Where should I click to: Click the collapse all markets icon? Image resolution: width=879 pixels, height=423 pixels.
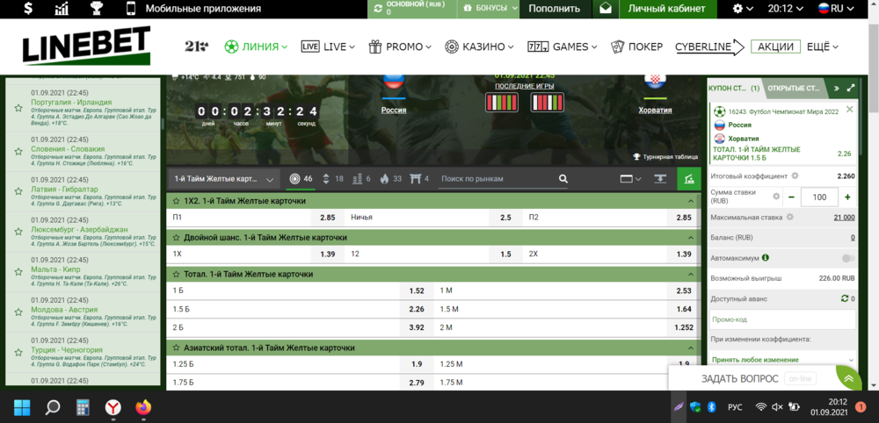pyautogui.click(x=660, y=179)
